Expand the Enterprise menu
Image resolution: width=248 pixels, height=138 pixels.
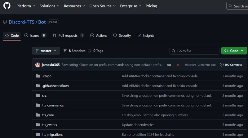131,6
